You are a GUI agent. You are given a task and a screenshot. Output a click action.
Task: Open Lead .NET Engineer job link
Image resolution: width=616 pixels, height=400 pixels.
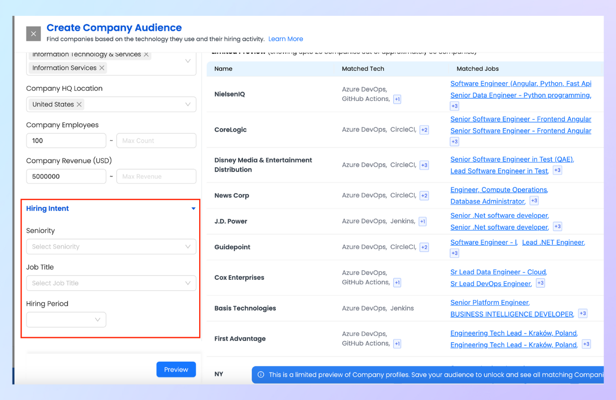click(553, 242)
